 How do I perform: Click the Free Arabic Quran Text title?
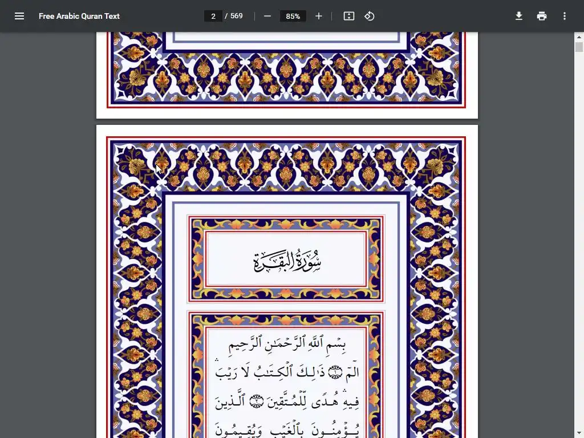79,16
